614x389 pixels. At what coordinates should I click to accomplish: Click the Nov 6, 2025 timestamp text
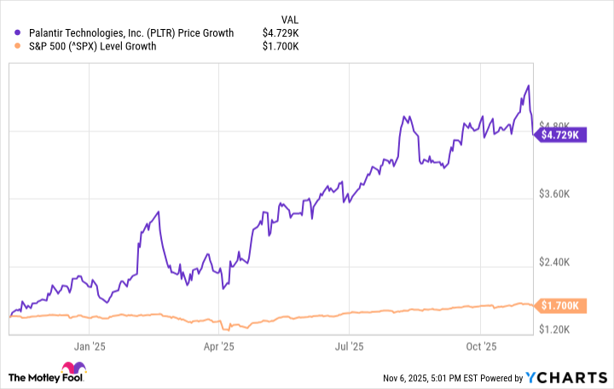click(x=431, y=378)
